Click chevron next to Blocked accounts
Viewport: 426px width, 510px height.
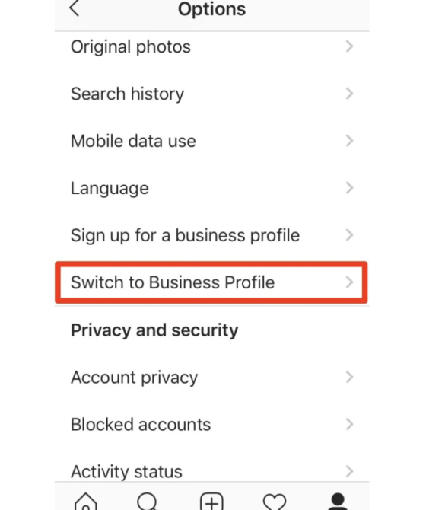[x=349, y=424]
